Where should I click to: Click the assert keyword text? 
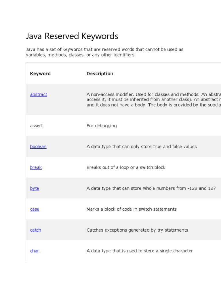(36, 126)
